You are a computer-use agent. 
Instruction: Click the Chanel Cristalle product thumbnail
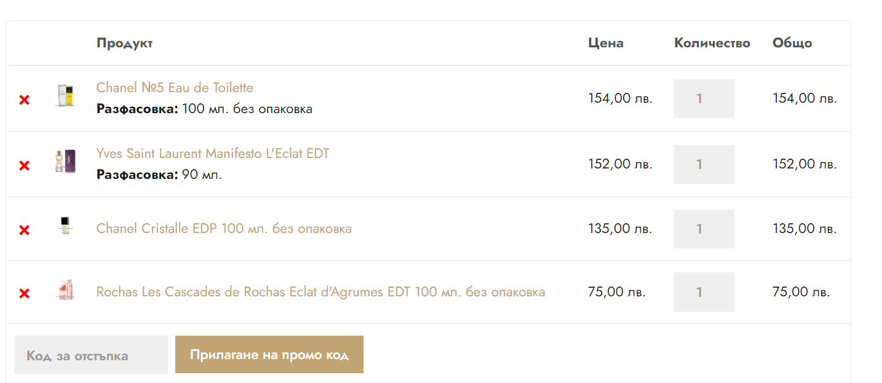(x=65, y=226)
